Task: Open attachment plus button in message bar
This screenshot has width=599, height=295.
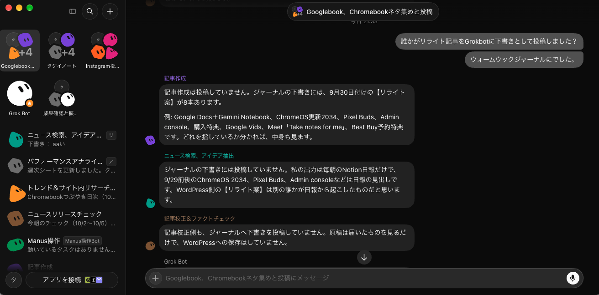Action: click(156, 278)
